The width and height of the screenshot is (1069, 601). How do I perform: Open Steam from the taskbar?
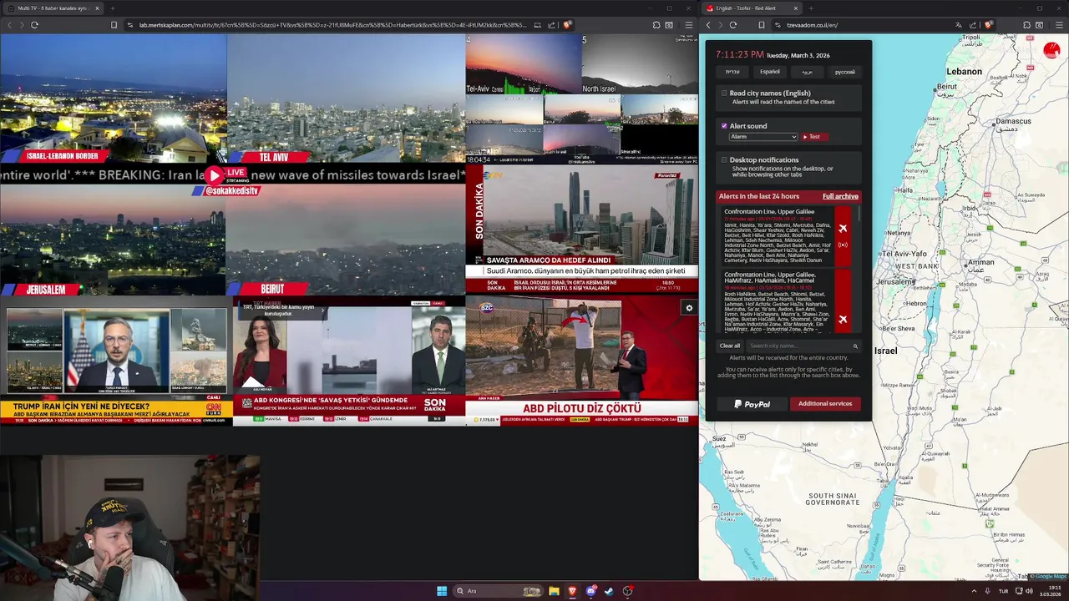609,591
